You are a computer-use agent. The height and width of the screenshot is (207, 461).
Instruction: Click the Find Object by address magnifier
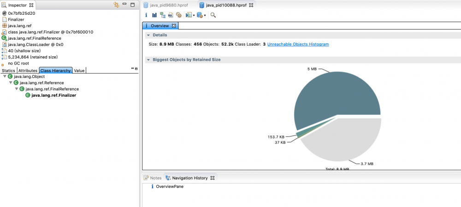click(213, 15)
